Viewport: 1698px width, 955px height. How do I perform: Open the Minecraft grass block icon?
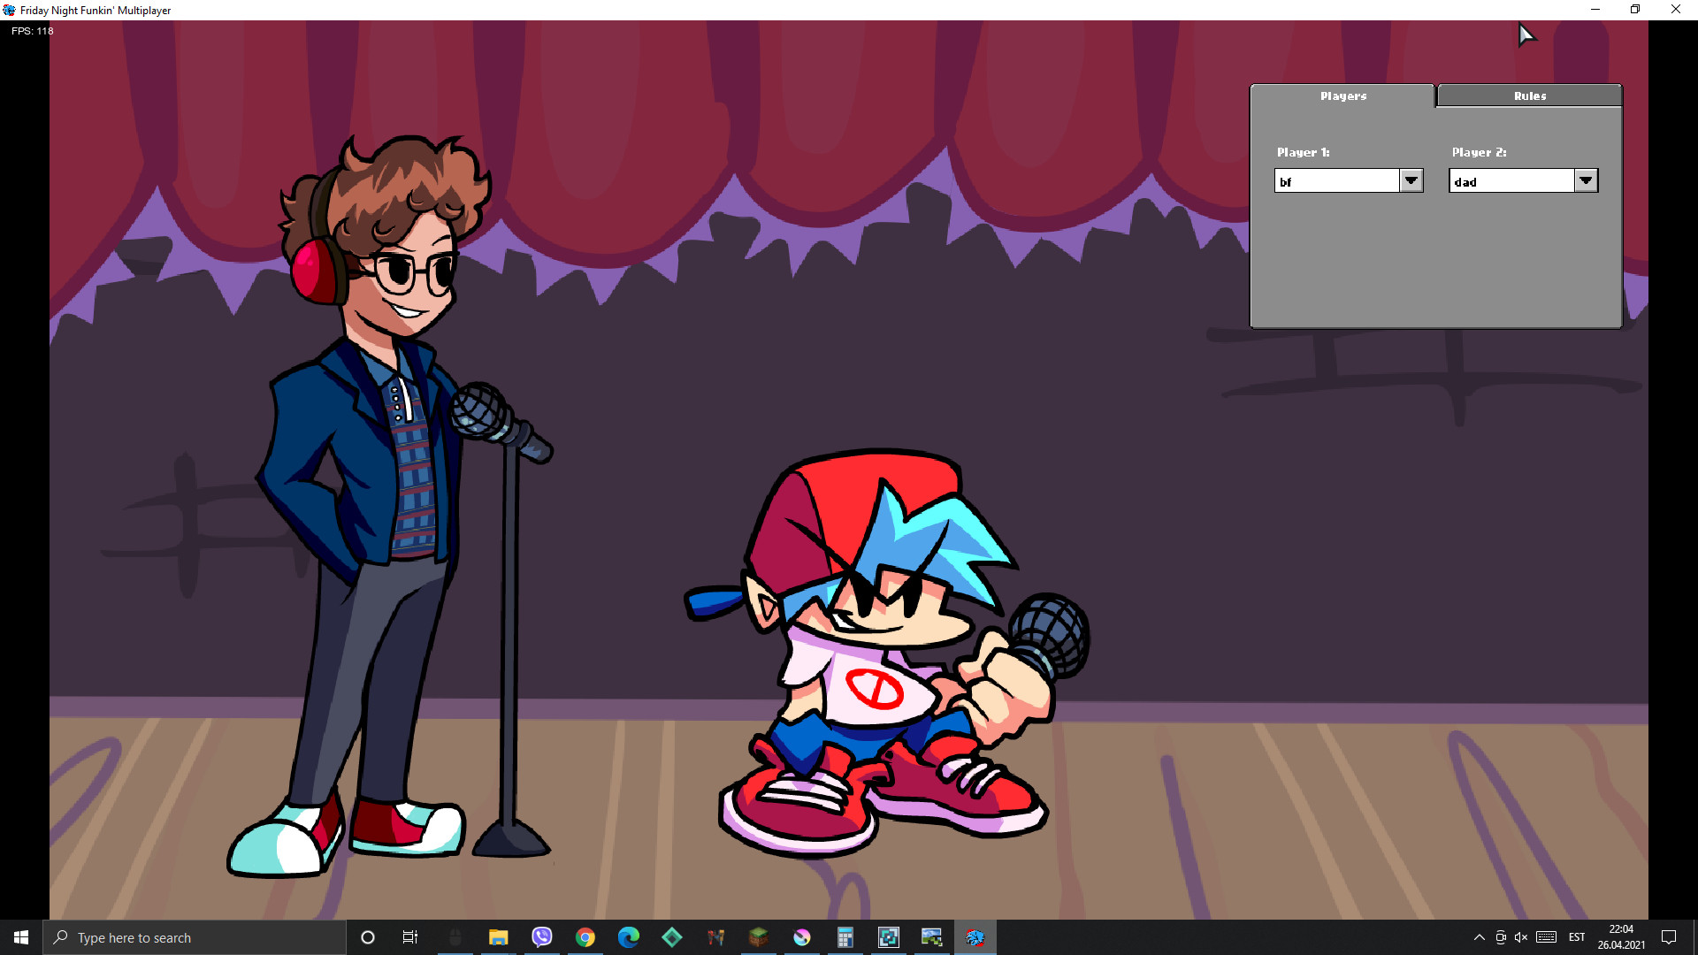click(758, 937)
